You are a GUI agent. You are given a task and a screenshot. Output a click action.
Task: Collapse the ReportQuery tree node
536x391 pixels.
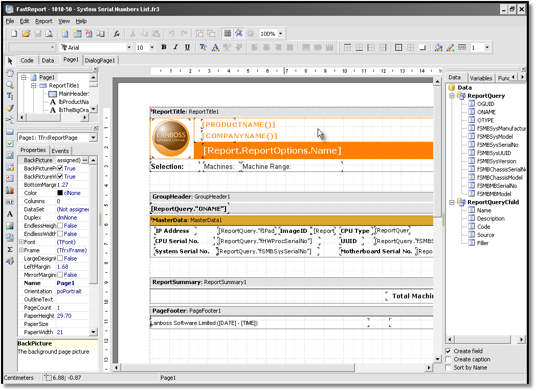click(x=452, y=96)
